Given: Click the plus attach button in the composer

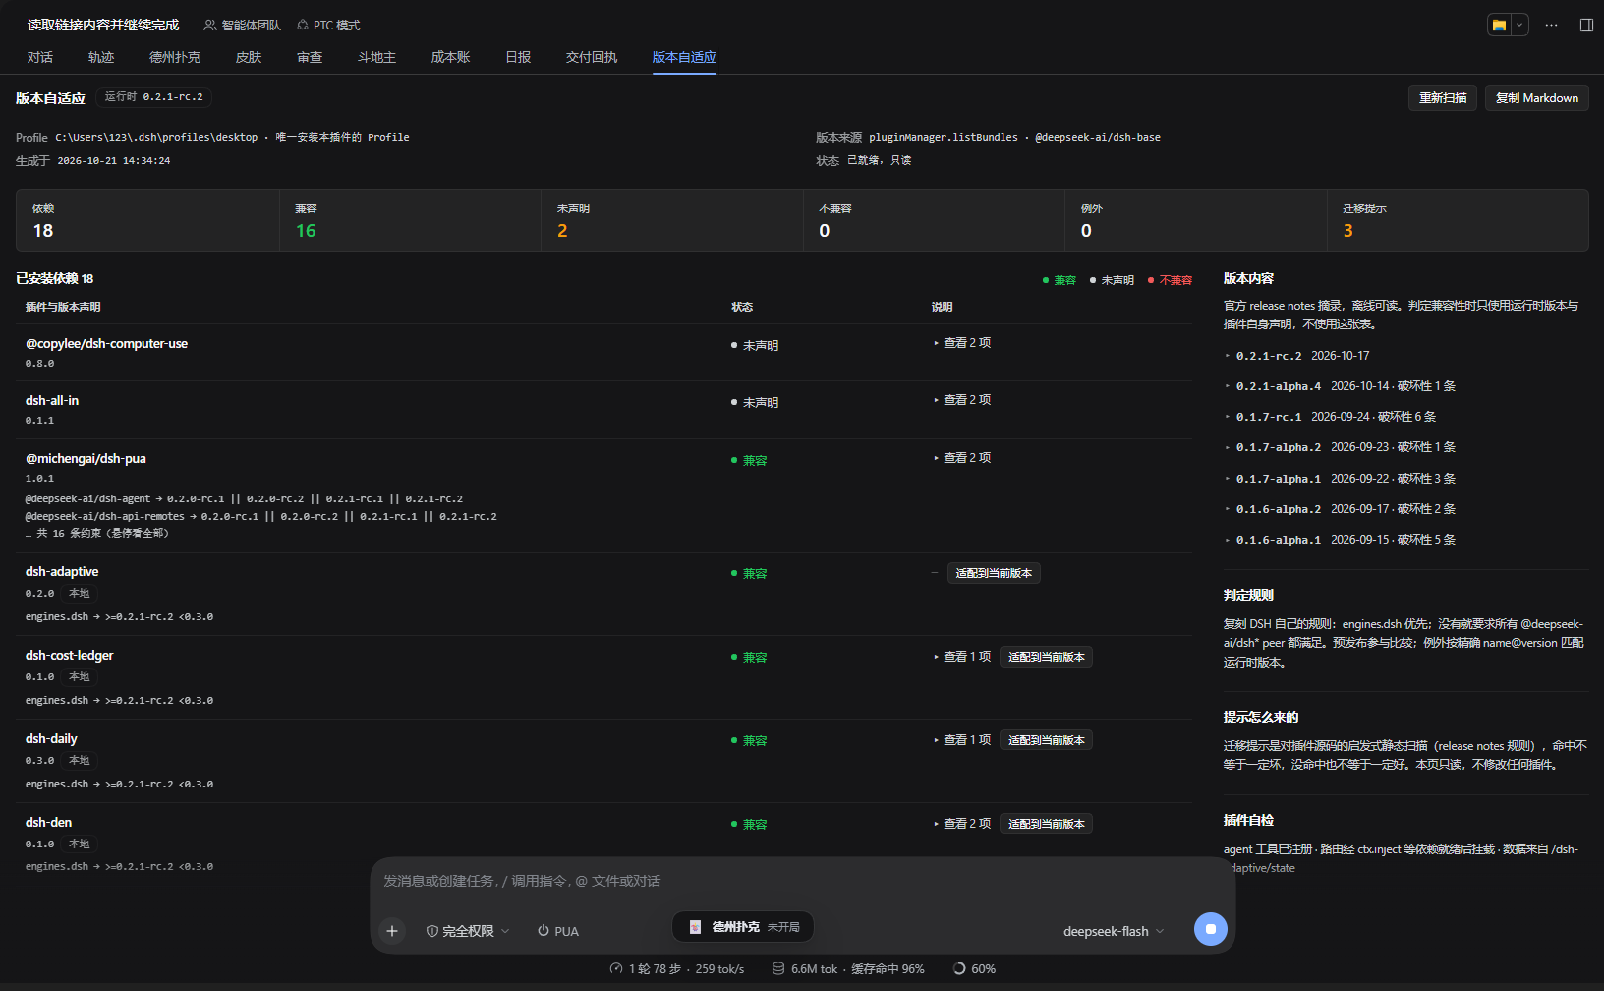Looking at the screenshot, I should click(392, 931).
